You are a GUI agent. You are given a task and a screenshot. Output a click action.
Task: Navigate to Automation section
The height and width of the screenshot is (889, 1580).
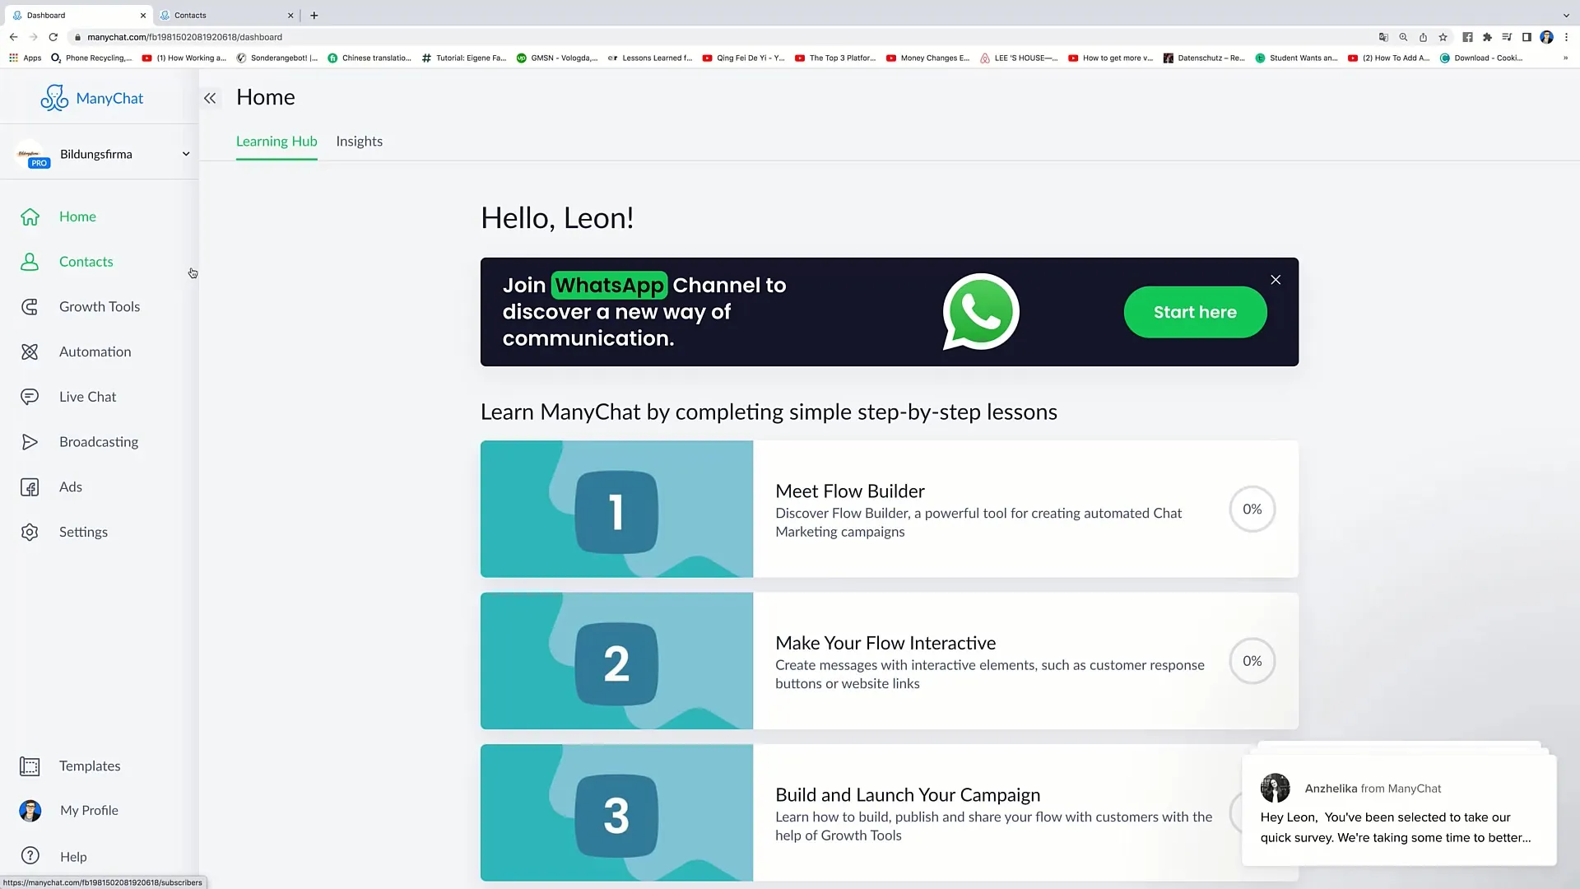95,351
